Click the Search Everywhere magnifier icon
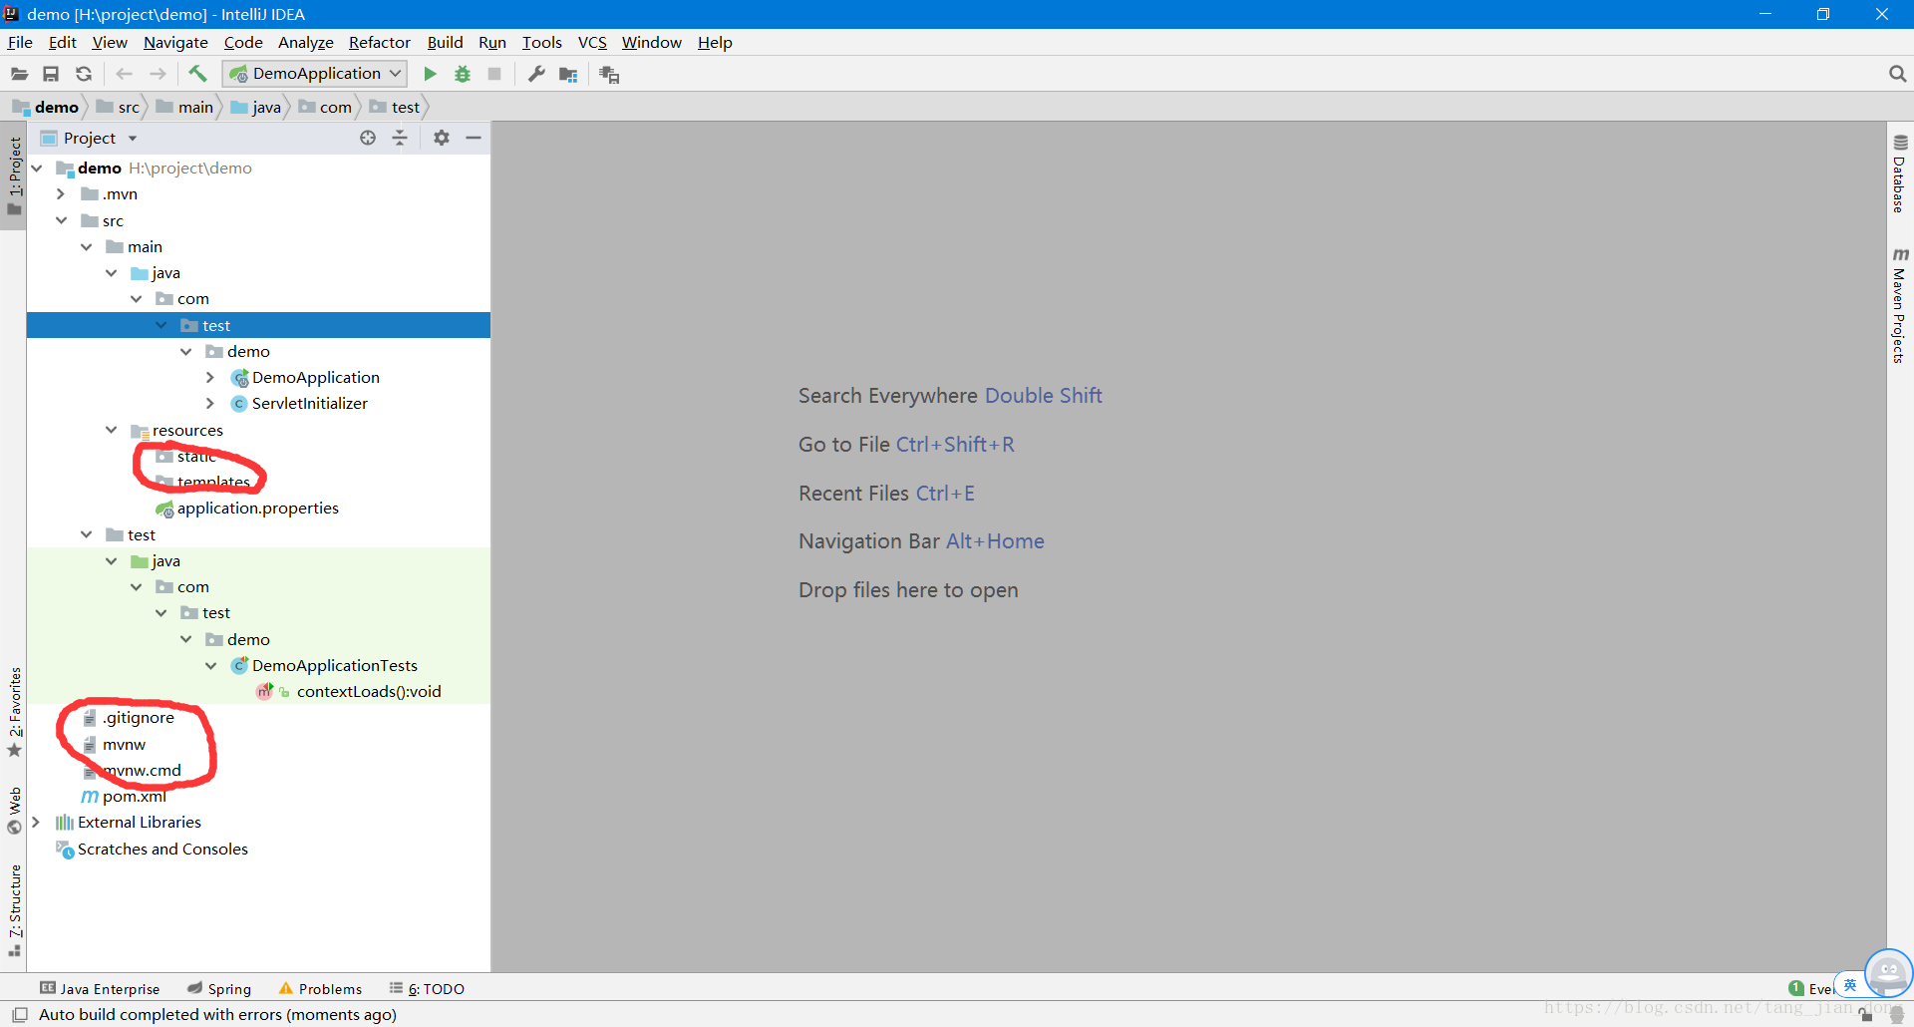Viewport: 1914px width, 1027px height. (1897, 74)
